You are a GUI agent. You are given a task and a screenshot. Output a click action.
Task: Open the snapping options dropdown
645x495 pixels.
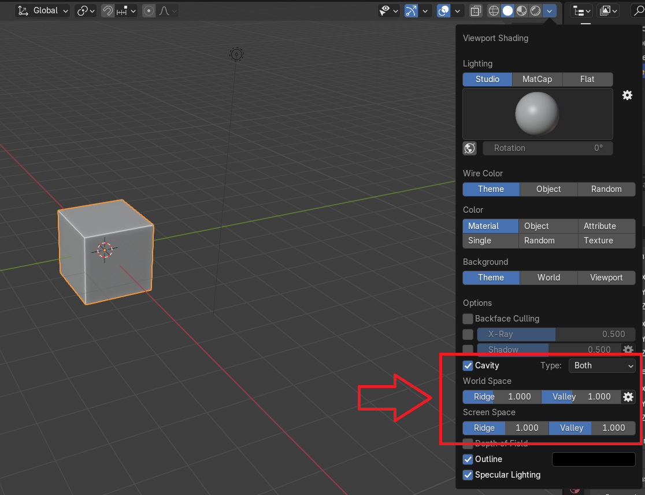(x=126, y=11)
